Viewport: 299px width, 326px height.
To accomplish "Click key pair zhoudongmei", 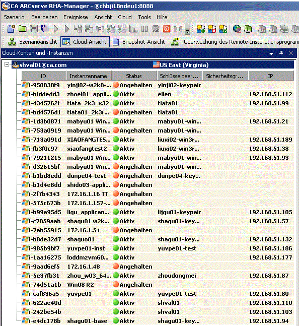I will [x=177, y=276].
